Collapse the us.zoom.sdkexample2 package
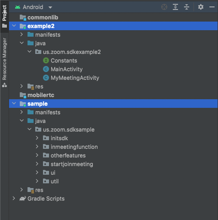The height and width of the screenshot is (220, 218). pyautogui.click(x=29, y=52)
